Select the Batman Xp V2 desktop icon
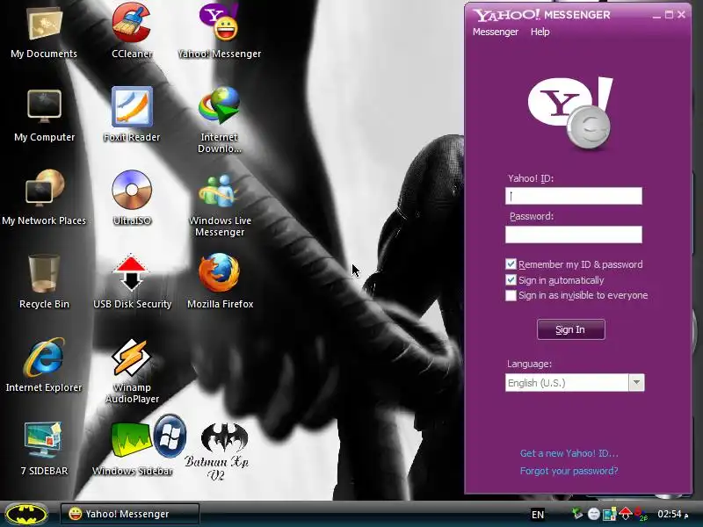This screenshot has height=527, width=703. pyautogui.click(x=216, y=451)
